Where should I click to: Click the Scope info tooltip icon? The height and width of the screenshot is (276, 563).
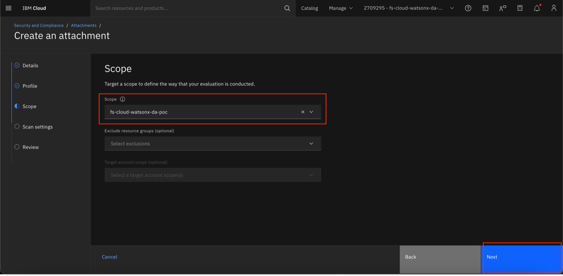tap(122, 99)
